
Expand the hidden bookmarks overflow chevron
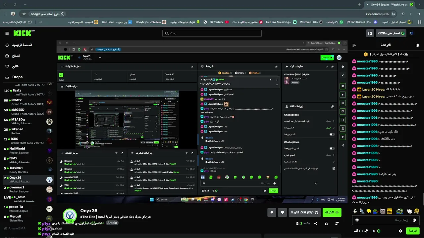(x=40, y=22)
